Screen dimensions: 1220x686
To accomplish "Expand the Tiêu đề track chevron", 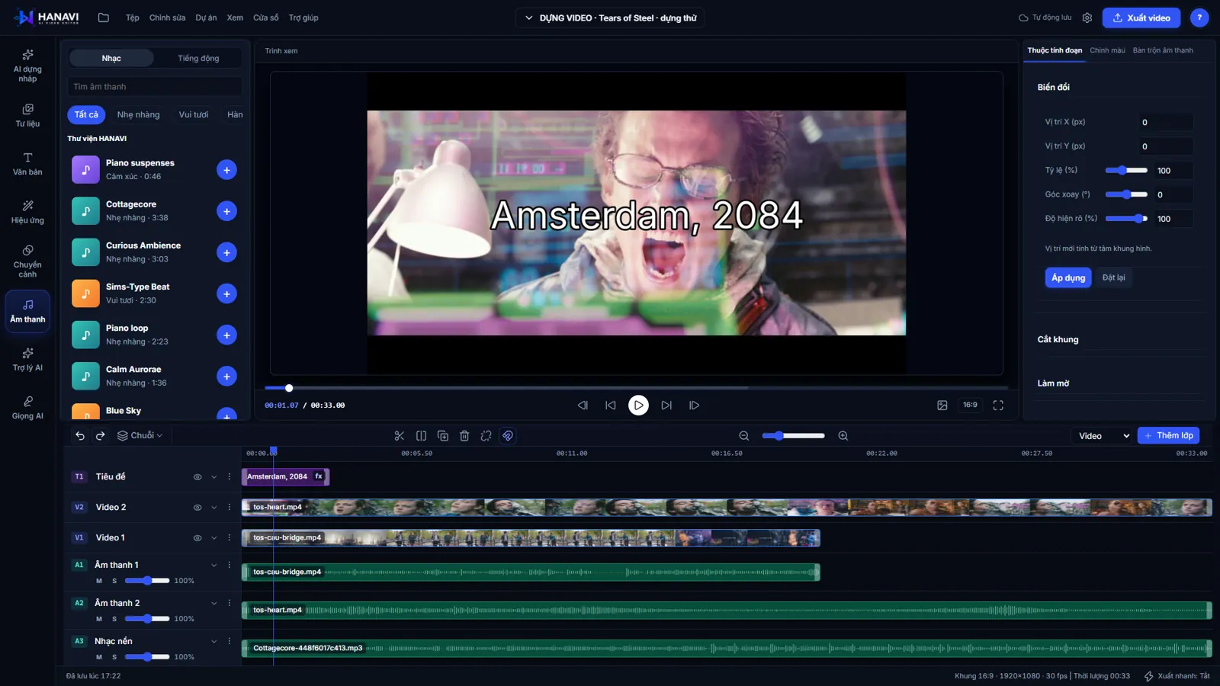I will pos(214,477).
